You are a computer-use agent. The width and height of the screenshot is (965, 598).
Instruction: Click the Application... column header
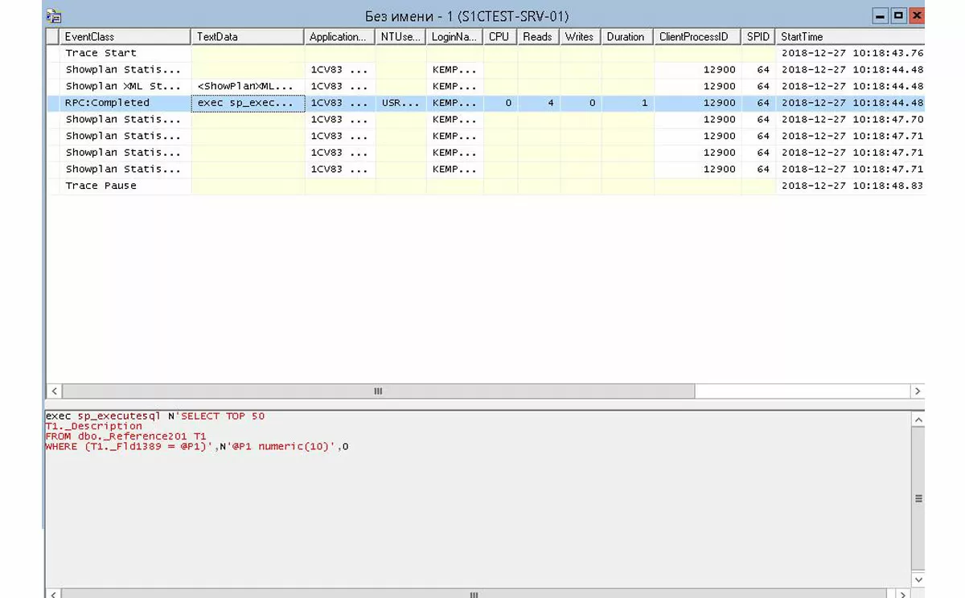click(340, 36)
